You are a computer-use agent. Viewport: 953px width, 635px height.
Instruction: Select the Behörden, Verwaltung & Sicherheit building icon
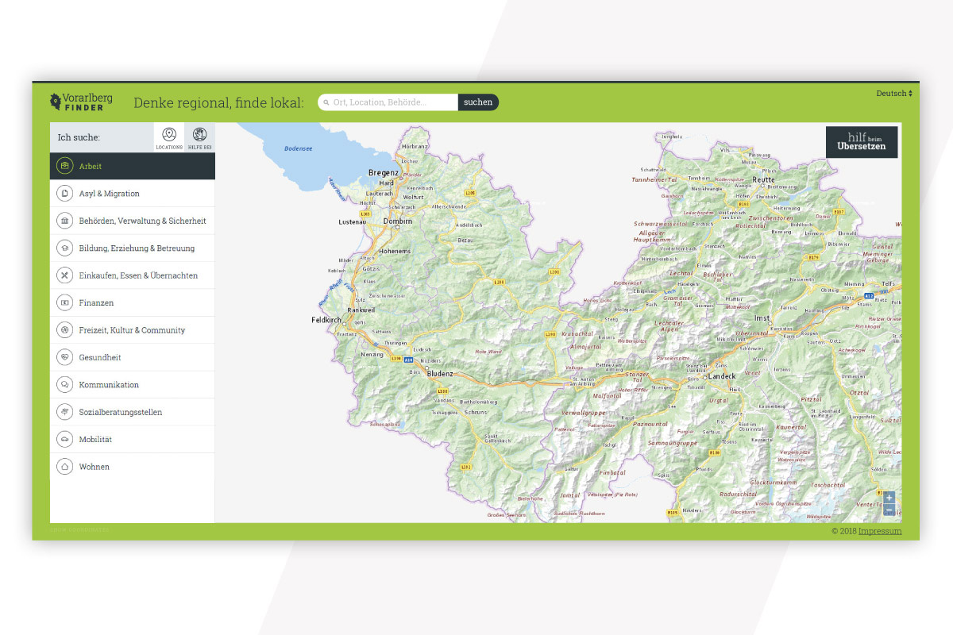[67, 220]
